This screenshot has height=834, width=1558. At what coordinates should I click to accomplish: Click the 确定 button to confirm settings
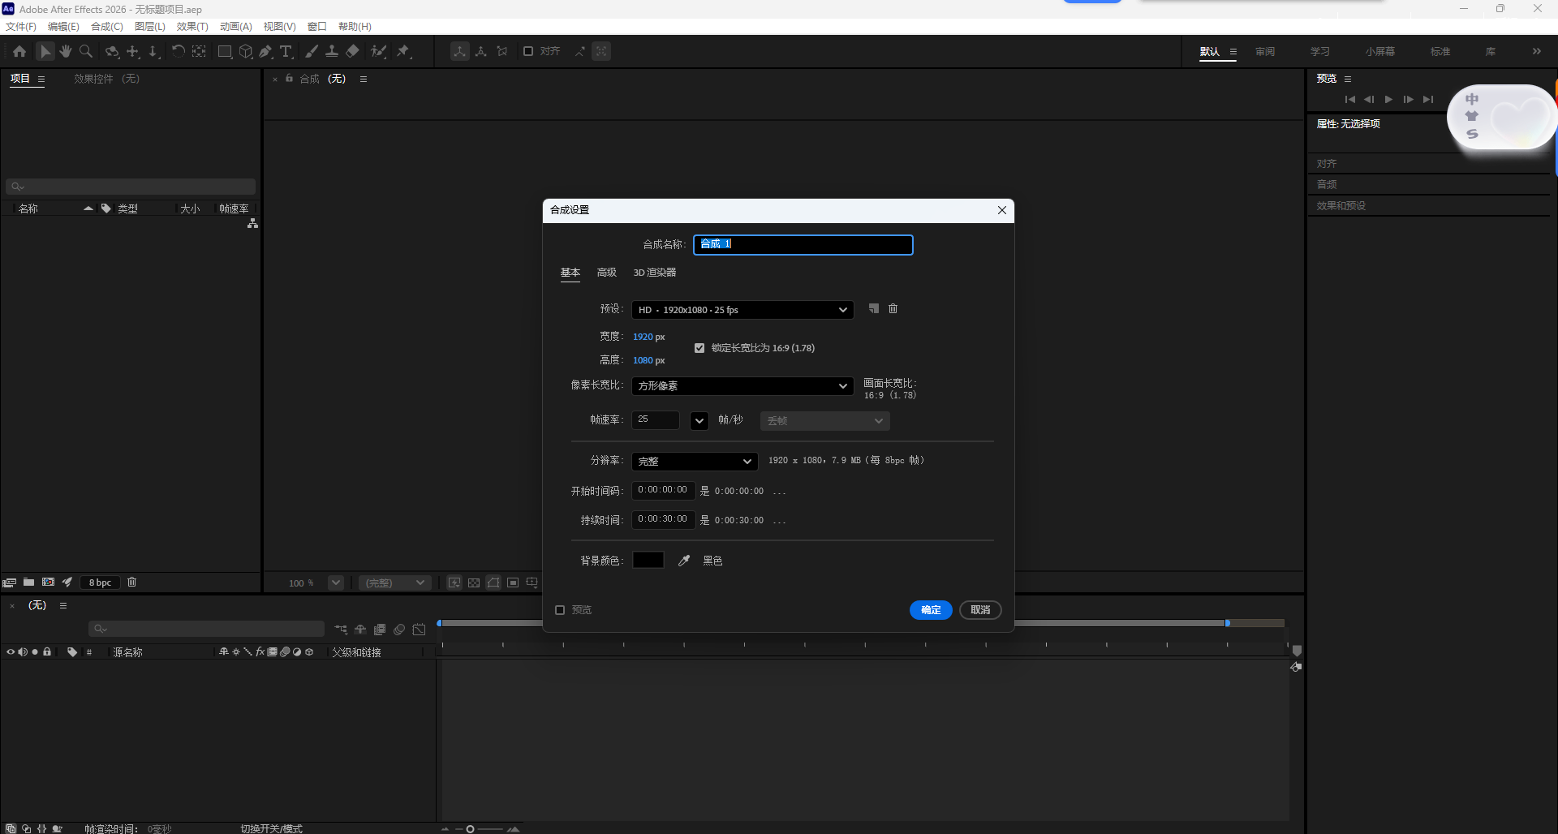[931, 609]
